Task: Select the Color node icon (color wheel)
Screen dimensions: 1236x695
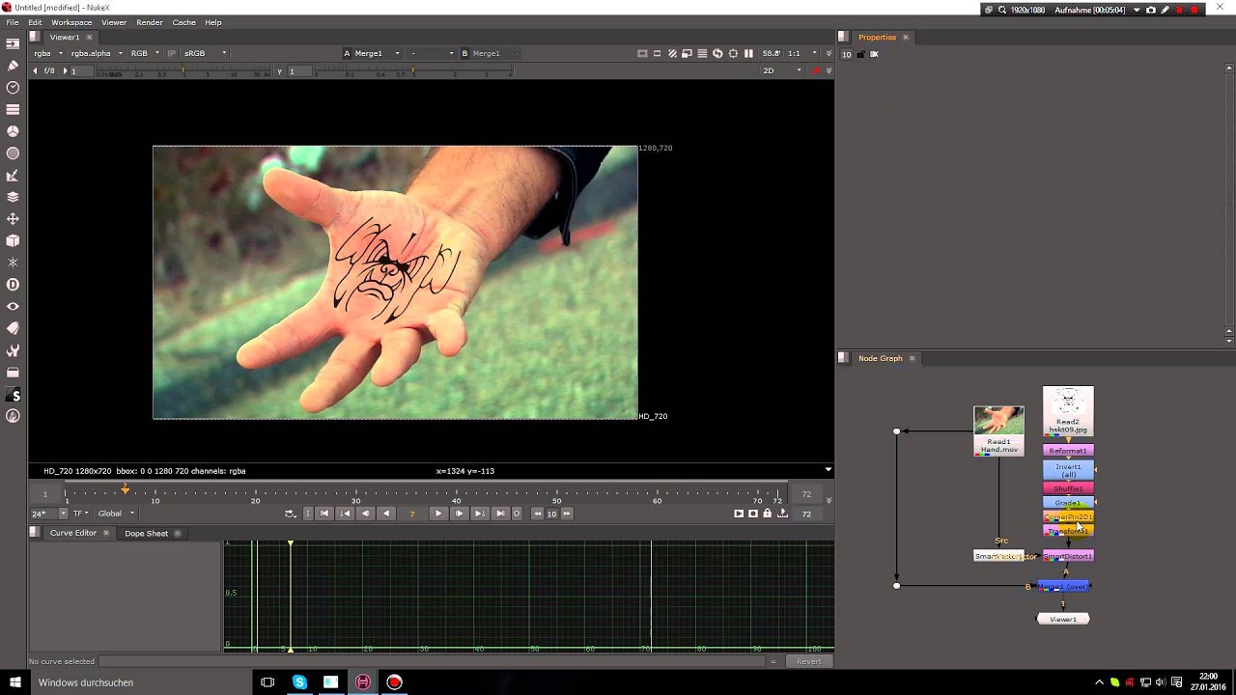Action: [13, 130]
